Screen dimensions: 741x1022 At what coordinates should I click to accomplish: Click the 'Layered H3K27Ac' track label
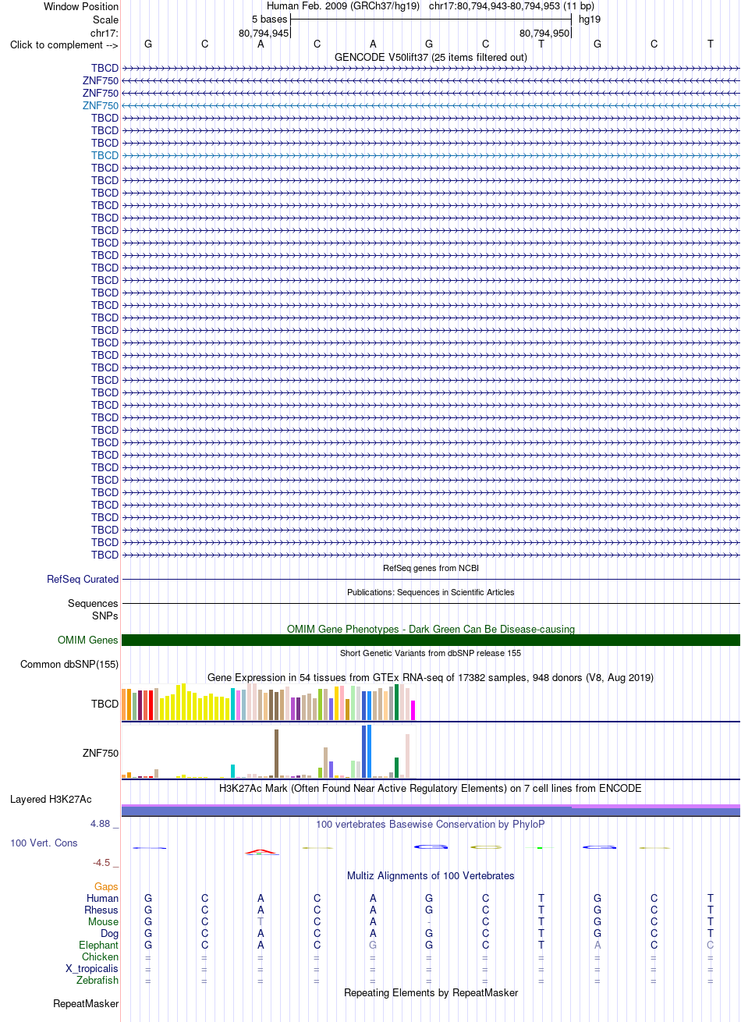coord(51,800)
